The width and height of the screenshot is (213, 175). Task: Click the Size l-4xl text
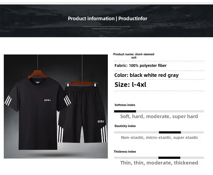click(130, 84)
